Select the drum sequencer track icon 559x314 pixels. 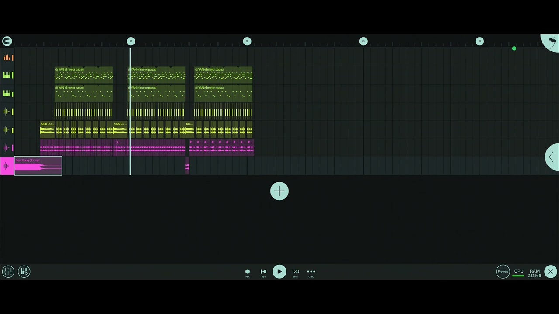coord(7,58)
